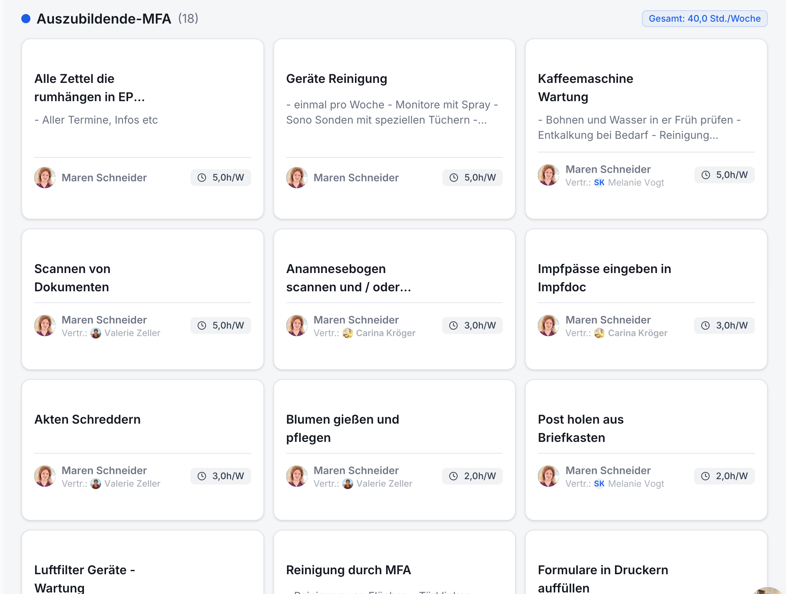The width and height of the screenshot is (786, 594).
Task: Click Melanie Vogt name on Kaffeemaschine Wartung card
Action: [x=636, y=183]
